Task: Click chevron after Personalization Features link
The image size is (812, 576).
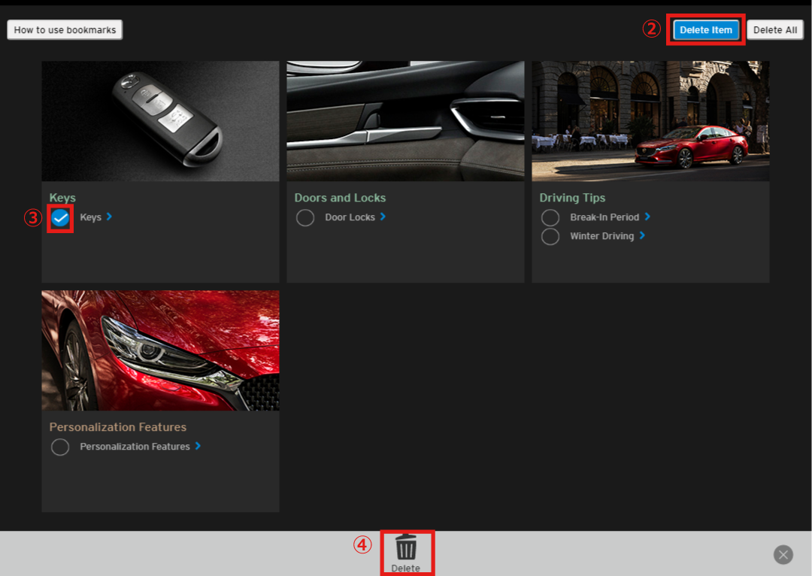Action: 198,446
